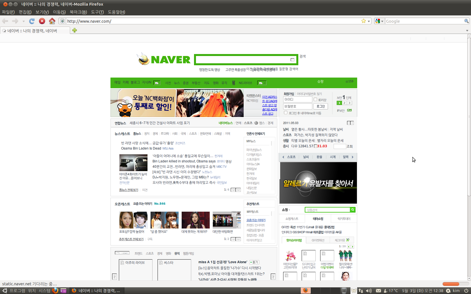Expand the Naver search box autocomplete arrow

pos(292,60)
